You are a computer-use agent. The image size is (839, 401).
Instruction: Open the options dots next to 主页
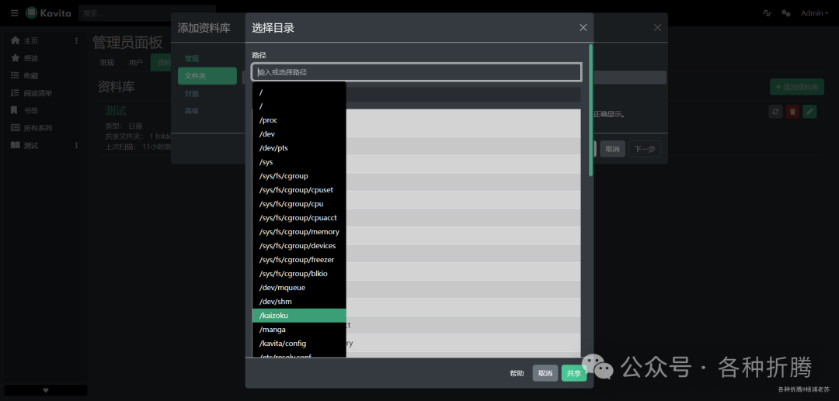coord(76,40)
